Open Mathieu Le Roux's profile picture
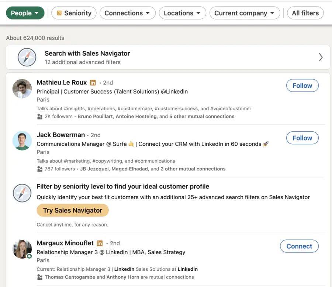Screen dimensions: 332x287 click(x=22, y=89)
